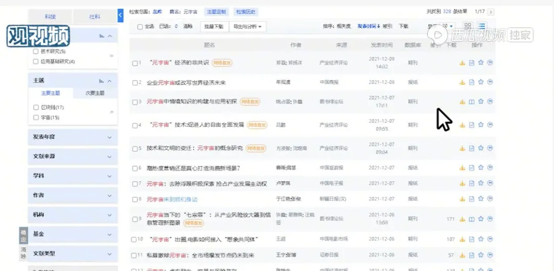554x271 pixels.
Task: Open 主题定制 link
Action: pyautogui.click(x=216, y=12)
